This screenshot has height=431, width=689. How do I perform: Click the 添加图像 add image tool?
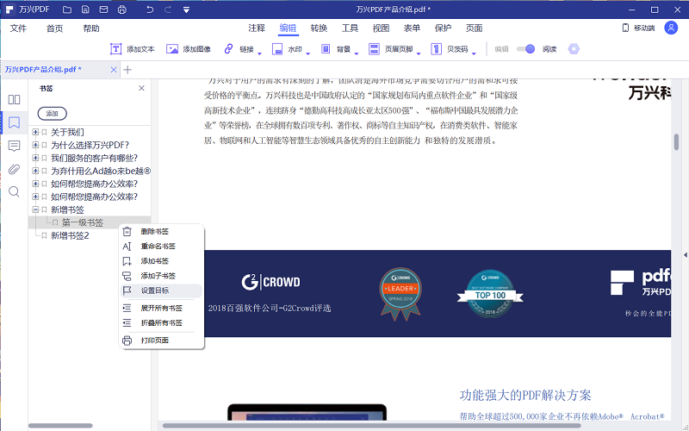pos(189,49)
